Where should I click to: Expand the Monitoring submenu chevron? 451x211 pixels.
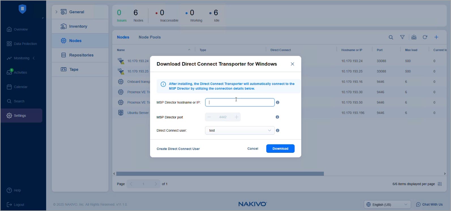coord(34,58)
